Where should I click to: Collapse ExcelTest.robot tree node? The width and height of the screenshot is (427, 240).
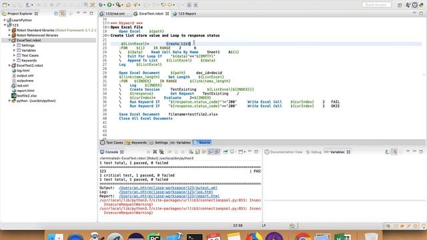click(x=9, y=40)
